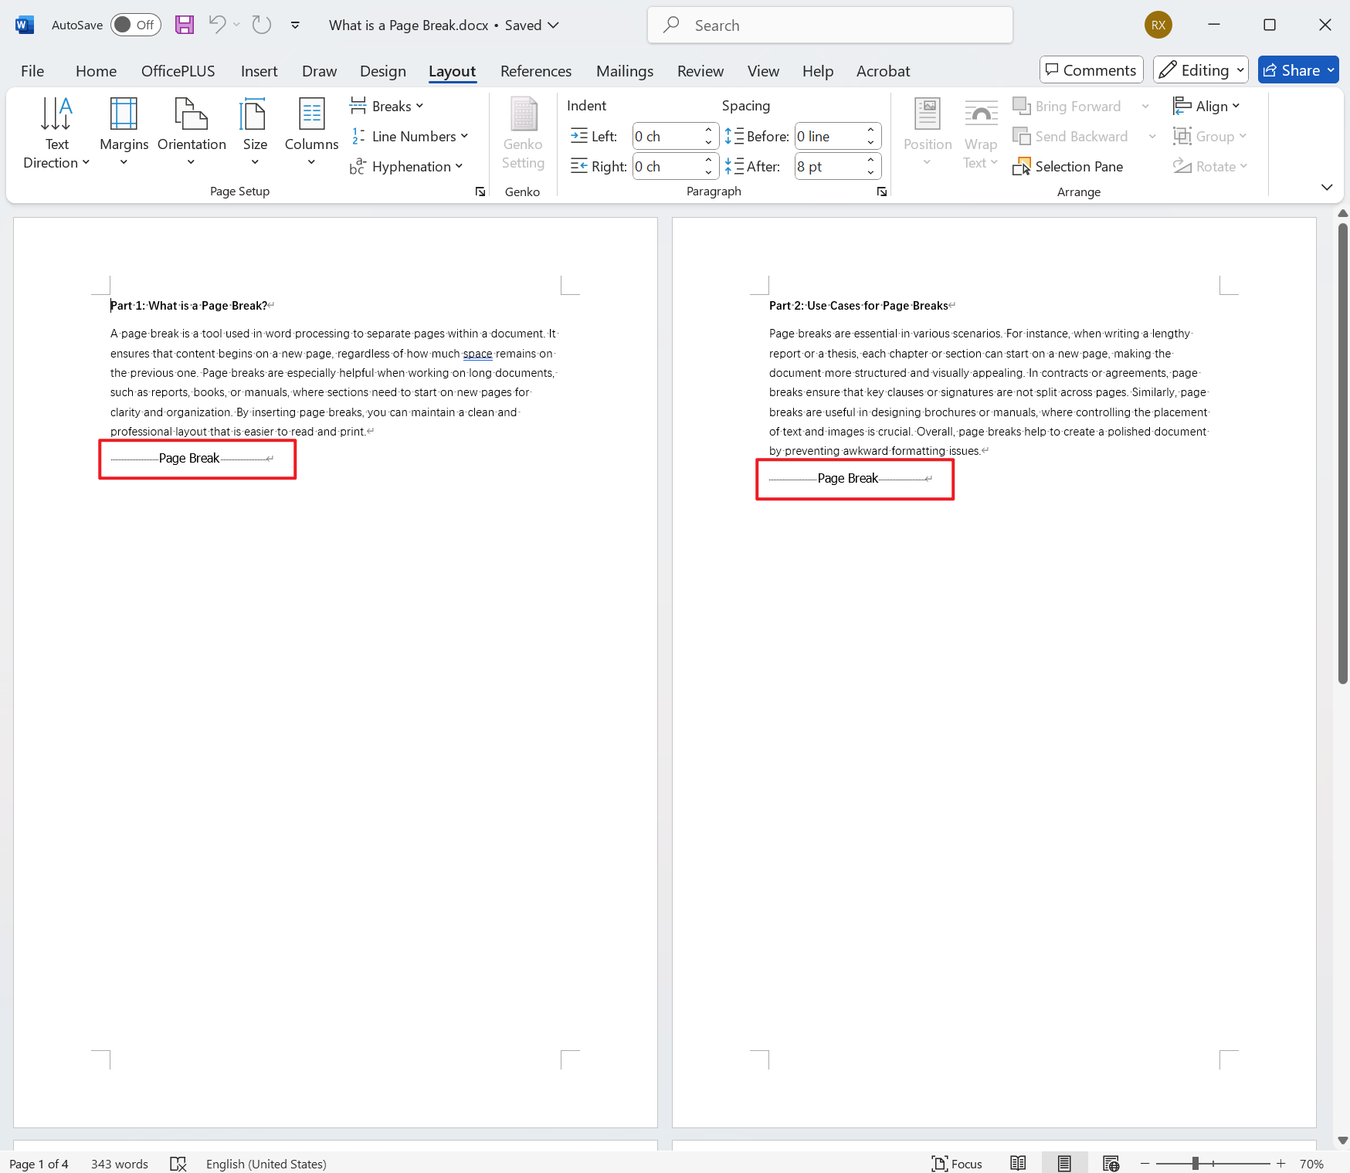Switch to the References tab
1350x1173 pixels.
[536, 70]
